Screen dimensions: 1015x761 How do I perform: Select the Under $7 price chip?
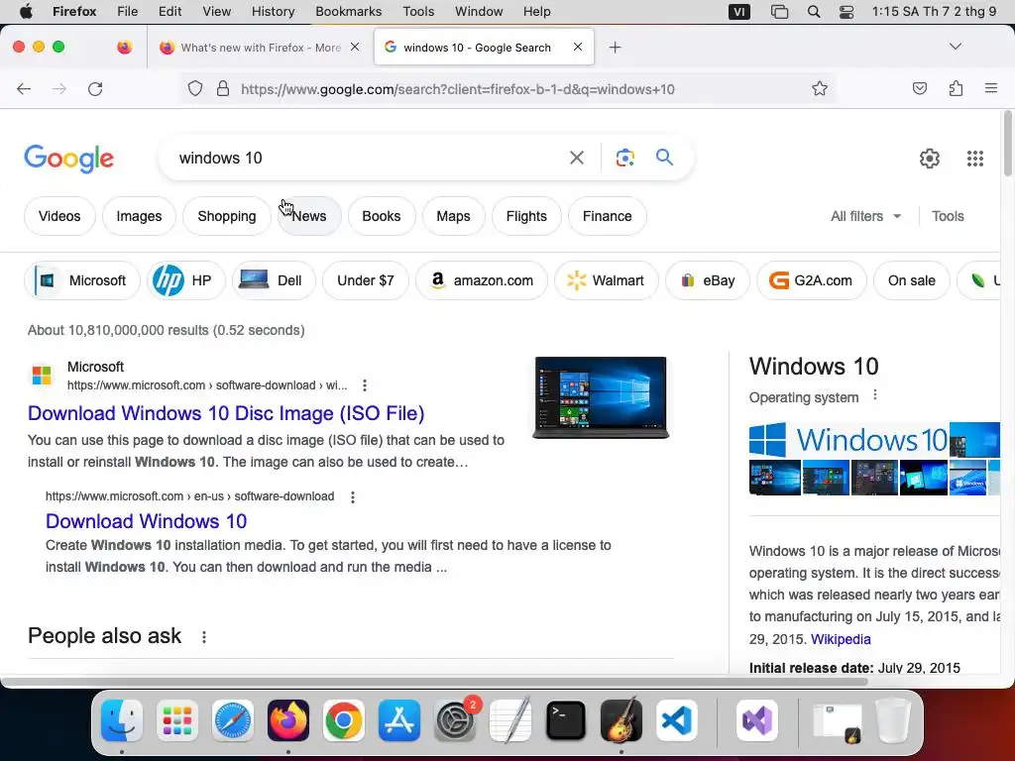[366, 280]
